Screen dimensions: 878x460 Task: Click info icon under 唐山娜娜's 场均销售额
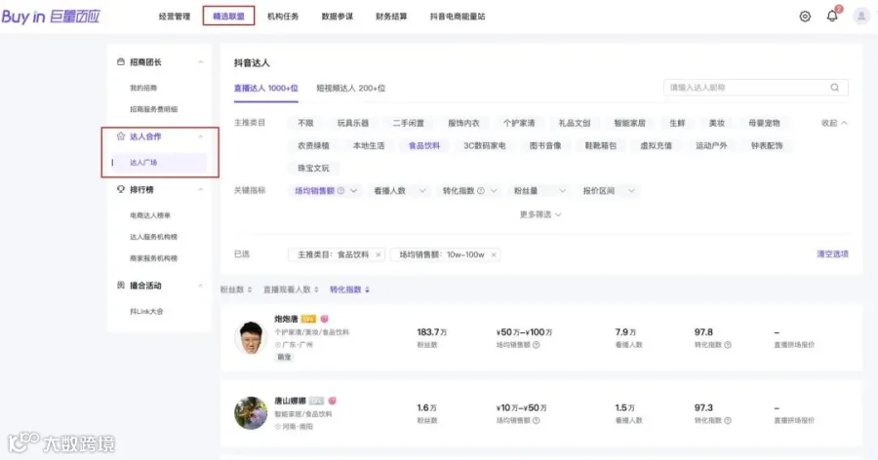pyautogui.click(x=536, y=420)
